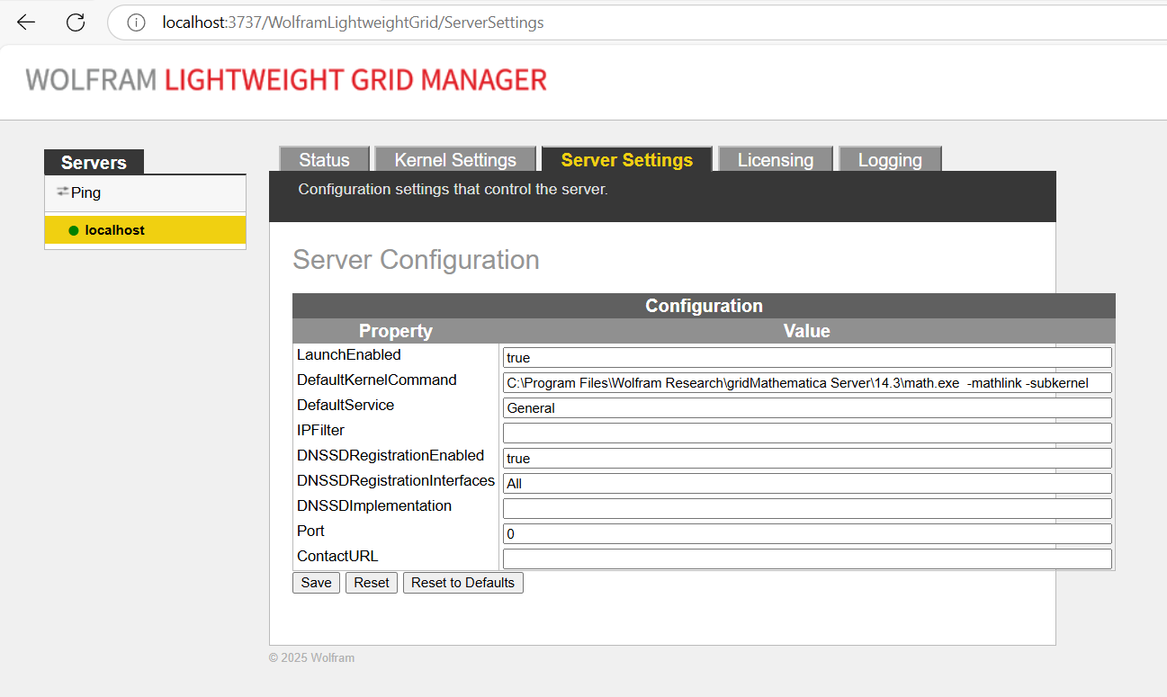Click the Configuration table title
The image size is (1167, 697).
[x=704, y=306]
